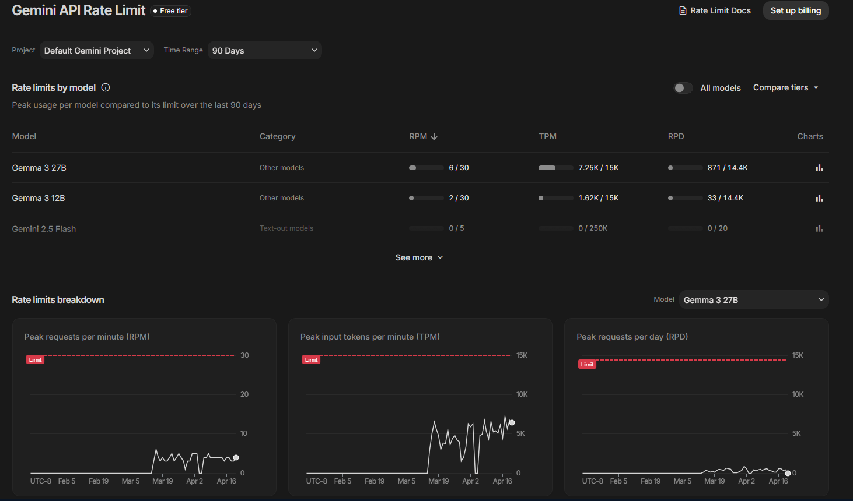Select the Gemini 2.5 Flash model name
This screenshot has width=853, height=501.
(44, 229)
